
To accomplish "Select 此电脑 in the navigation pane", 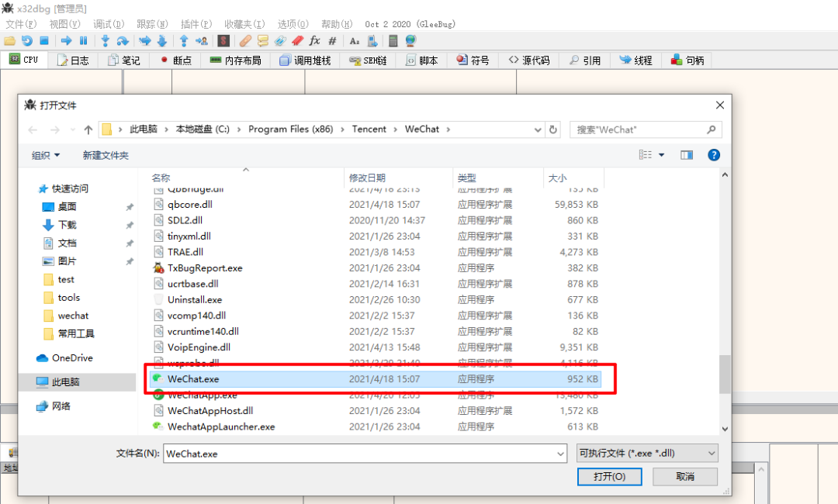I will click(65, 381).
